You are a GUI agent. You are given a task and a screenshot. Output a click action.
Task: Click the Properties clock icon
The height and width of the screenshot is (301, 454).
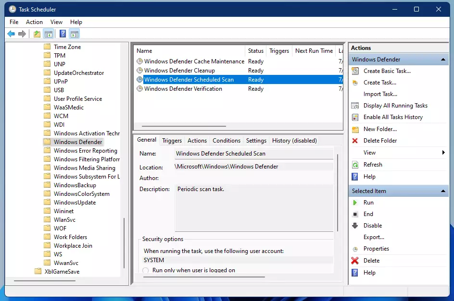coord(355,249)
